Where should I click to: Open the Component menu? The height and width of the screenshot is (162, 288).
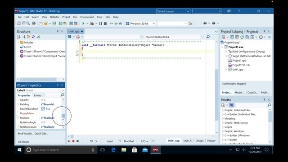click(x=87, y=17)
